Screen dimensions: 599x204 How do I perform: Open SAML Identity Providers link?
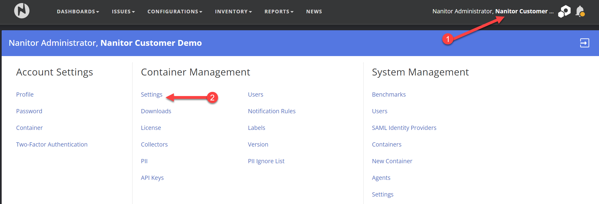[x=404, y=128]
